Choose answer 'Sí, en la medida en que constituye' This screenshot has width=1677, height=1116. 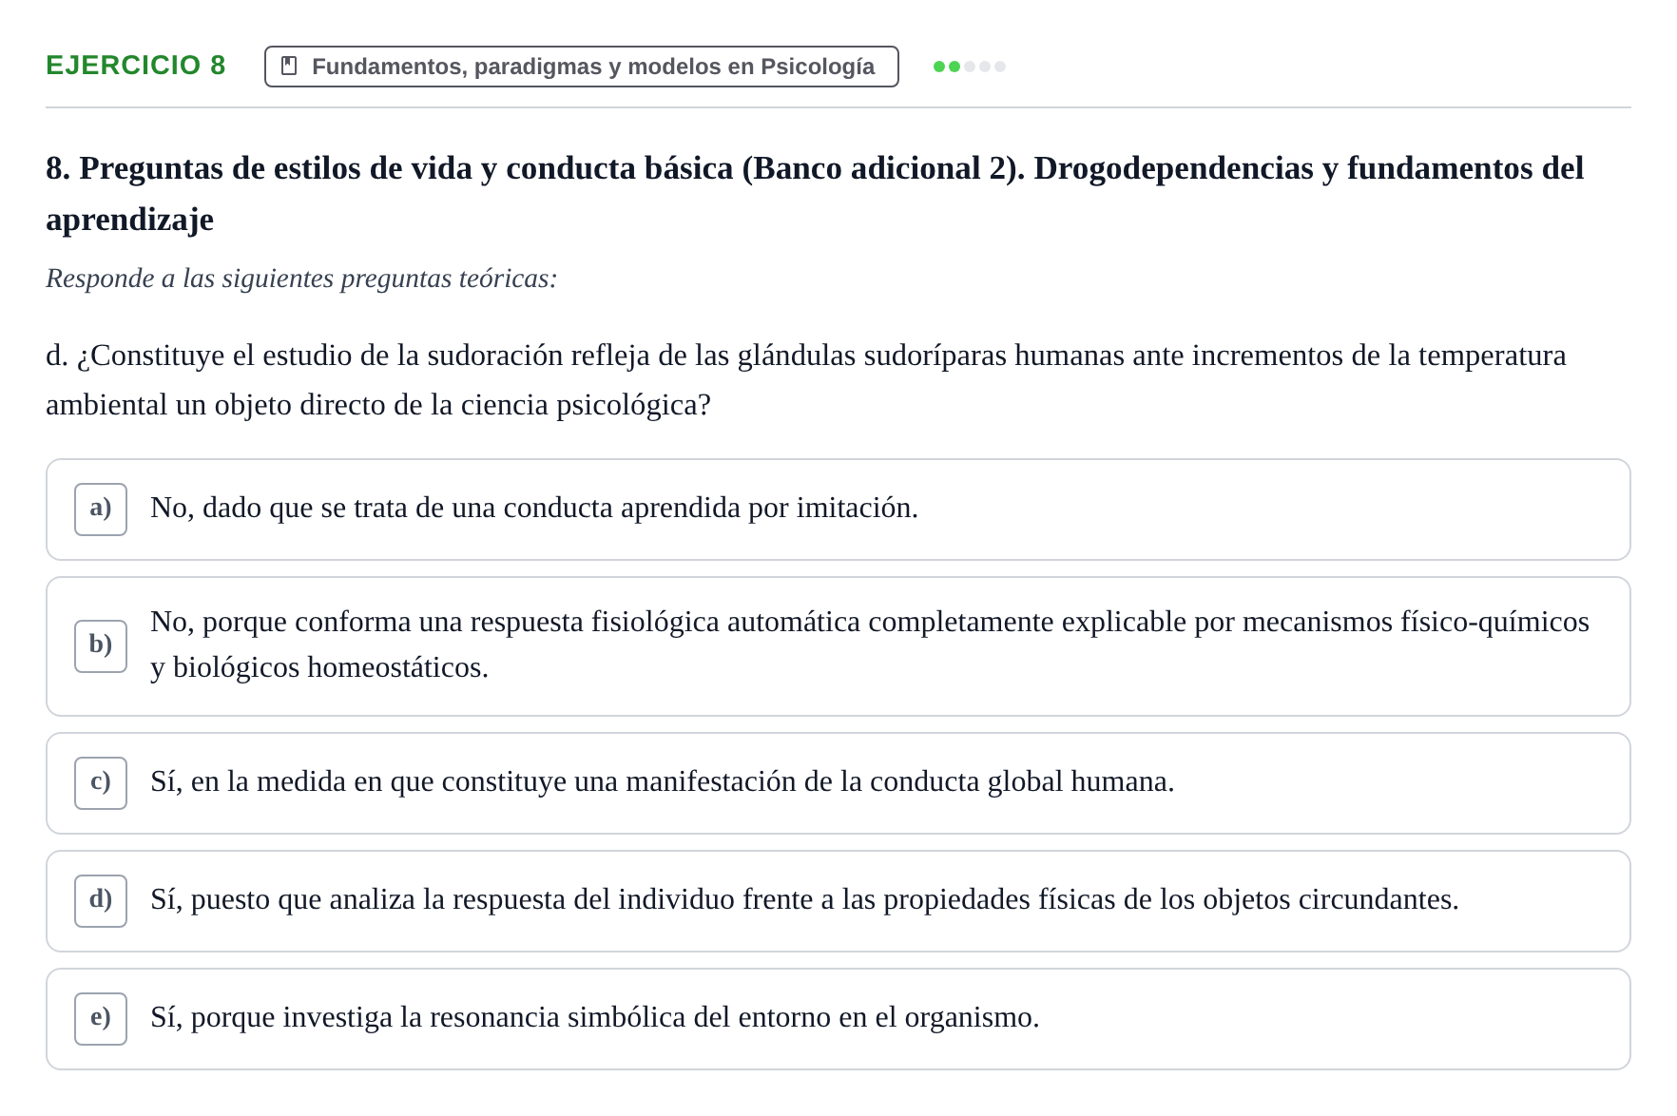click(838, 783)
